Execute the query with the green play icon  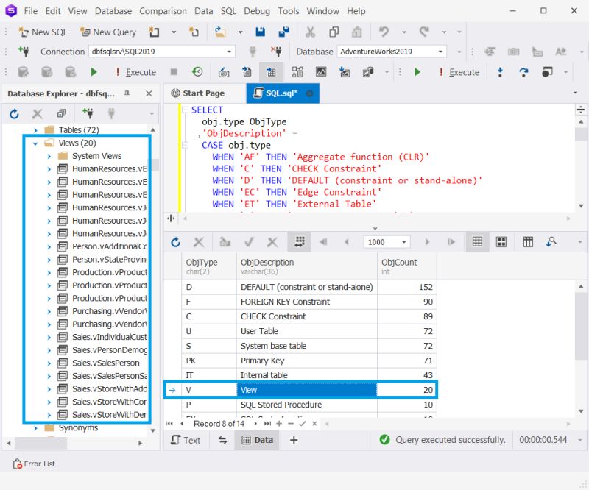pos(94,73)
